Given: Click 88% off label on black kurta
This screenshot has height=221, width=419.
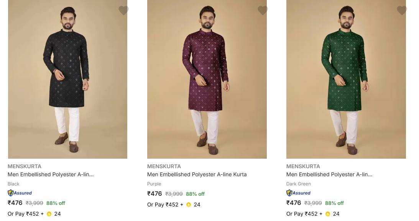Looking at the screenshot, I should [56, 203].
